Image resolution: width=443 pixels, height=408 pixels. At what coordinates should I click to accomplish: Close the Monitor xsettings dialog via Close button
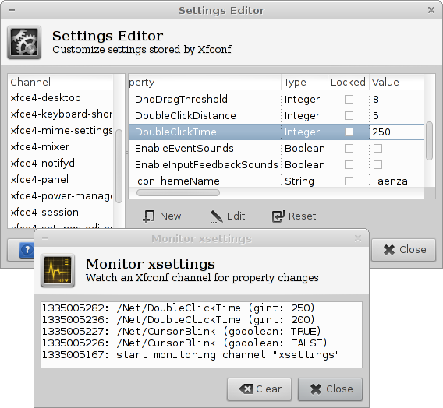(330, 389)
